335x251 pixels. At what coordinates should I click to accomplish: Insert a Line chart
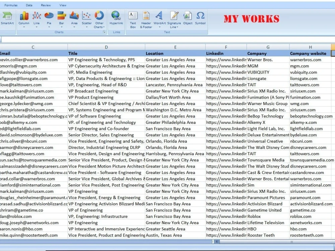point(37,18)
